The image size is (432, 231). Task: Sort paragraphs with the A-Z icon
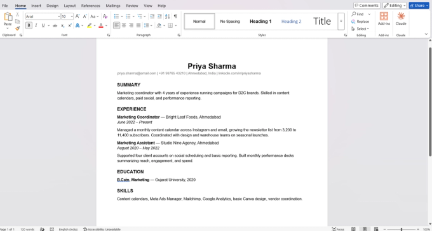pos(167,16)
